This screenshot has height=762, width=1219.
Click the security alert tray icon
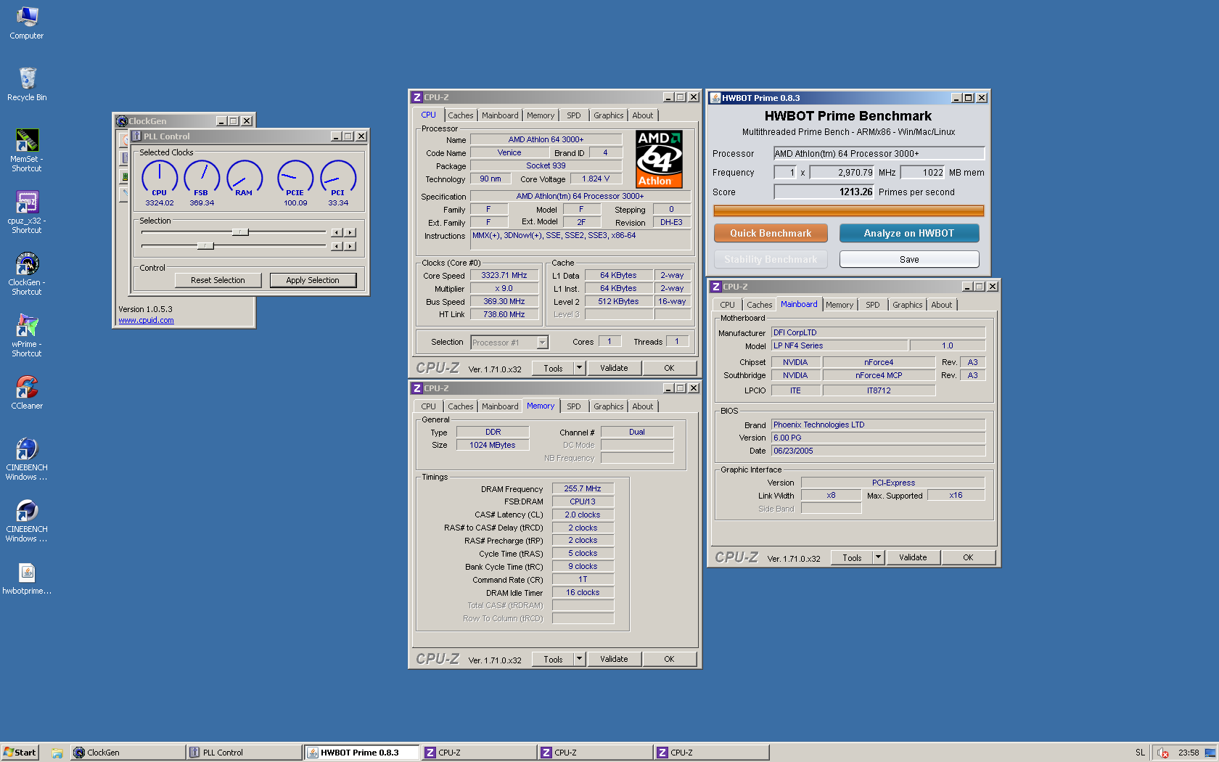[x=1163, y=753]
